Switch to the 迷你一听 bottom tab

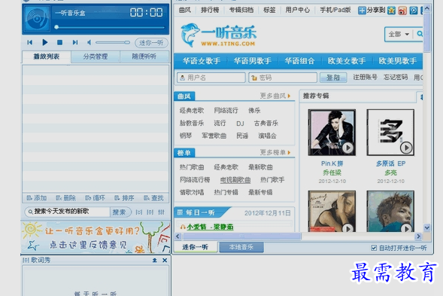[x=196, y=247]
